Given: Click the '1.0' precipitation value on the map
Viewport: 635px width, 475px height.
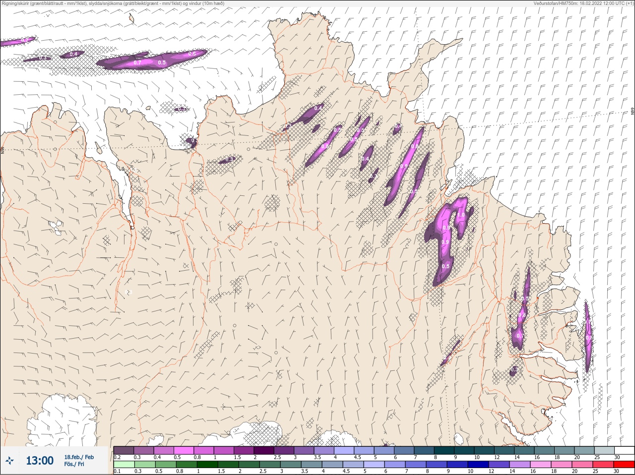Looking at the screenshot, I should (461, 215).
